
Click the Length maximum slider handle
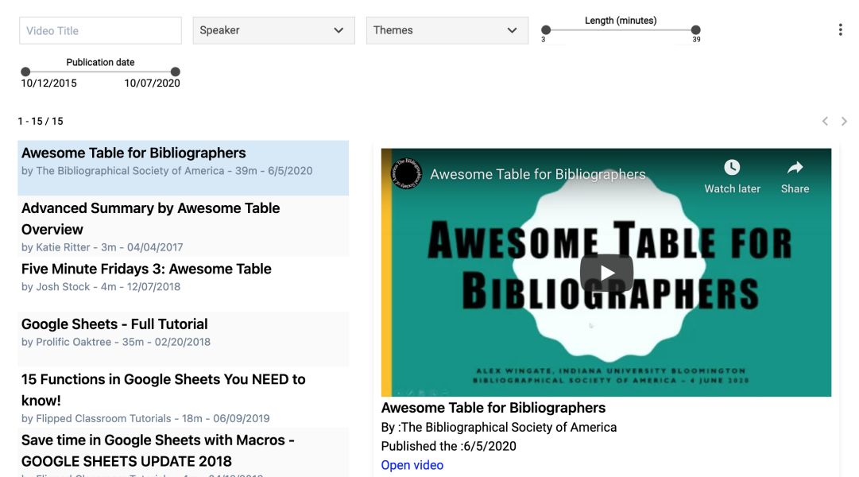[x=696, y=30]
